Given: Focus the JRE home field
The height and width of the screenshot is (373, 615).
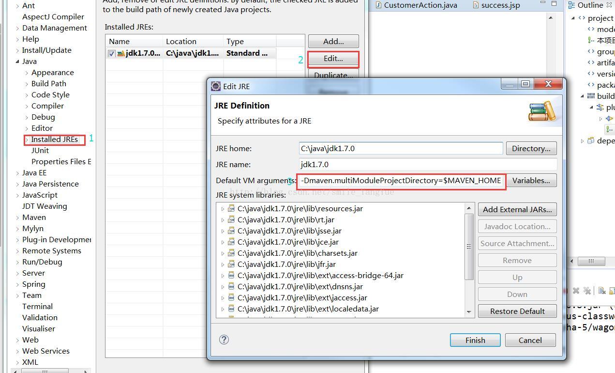Looking at the screenshot, I should click(401, 148).
